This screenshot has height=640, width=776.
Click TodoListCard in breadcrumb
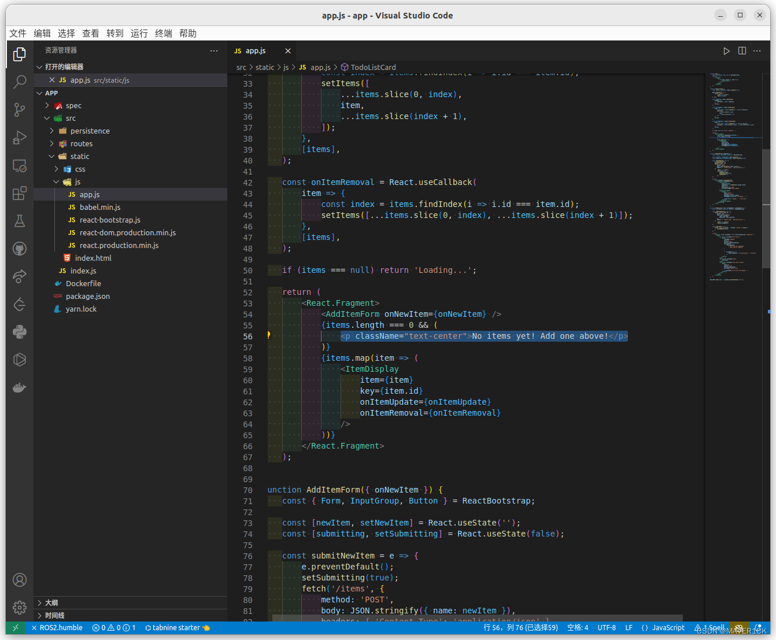tap(373, 68)
